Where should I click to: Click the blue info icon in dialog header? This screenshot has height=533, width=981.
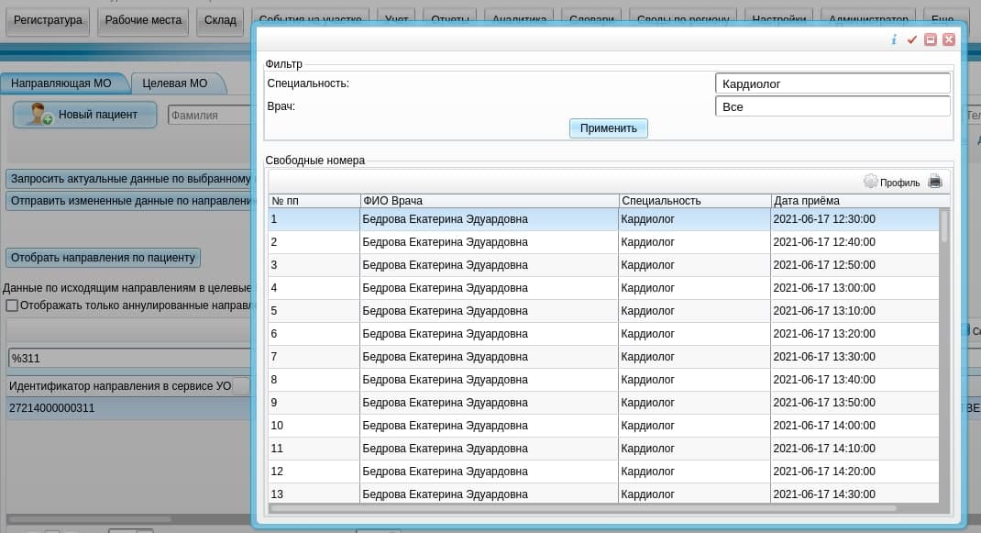coord(894,39)
